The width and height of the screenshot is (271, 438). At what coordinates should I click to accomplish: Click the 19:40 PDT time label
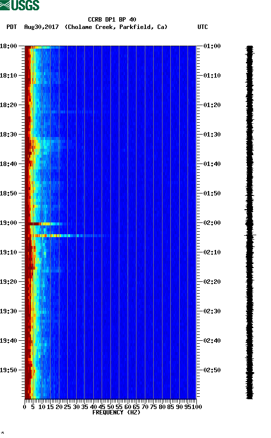(x=9, y=341)
